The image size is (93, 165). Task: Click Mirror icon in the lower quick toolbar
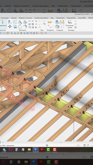[15, 33]
